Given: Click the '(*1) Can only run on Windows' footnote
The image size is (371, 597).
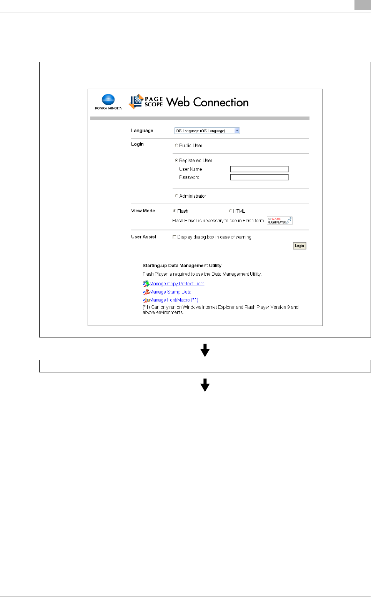Looking at the screenshot, I should point(220,310).
